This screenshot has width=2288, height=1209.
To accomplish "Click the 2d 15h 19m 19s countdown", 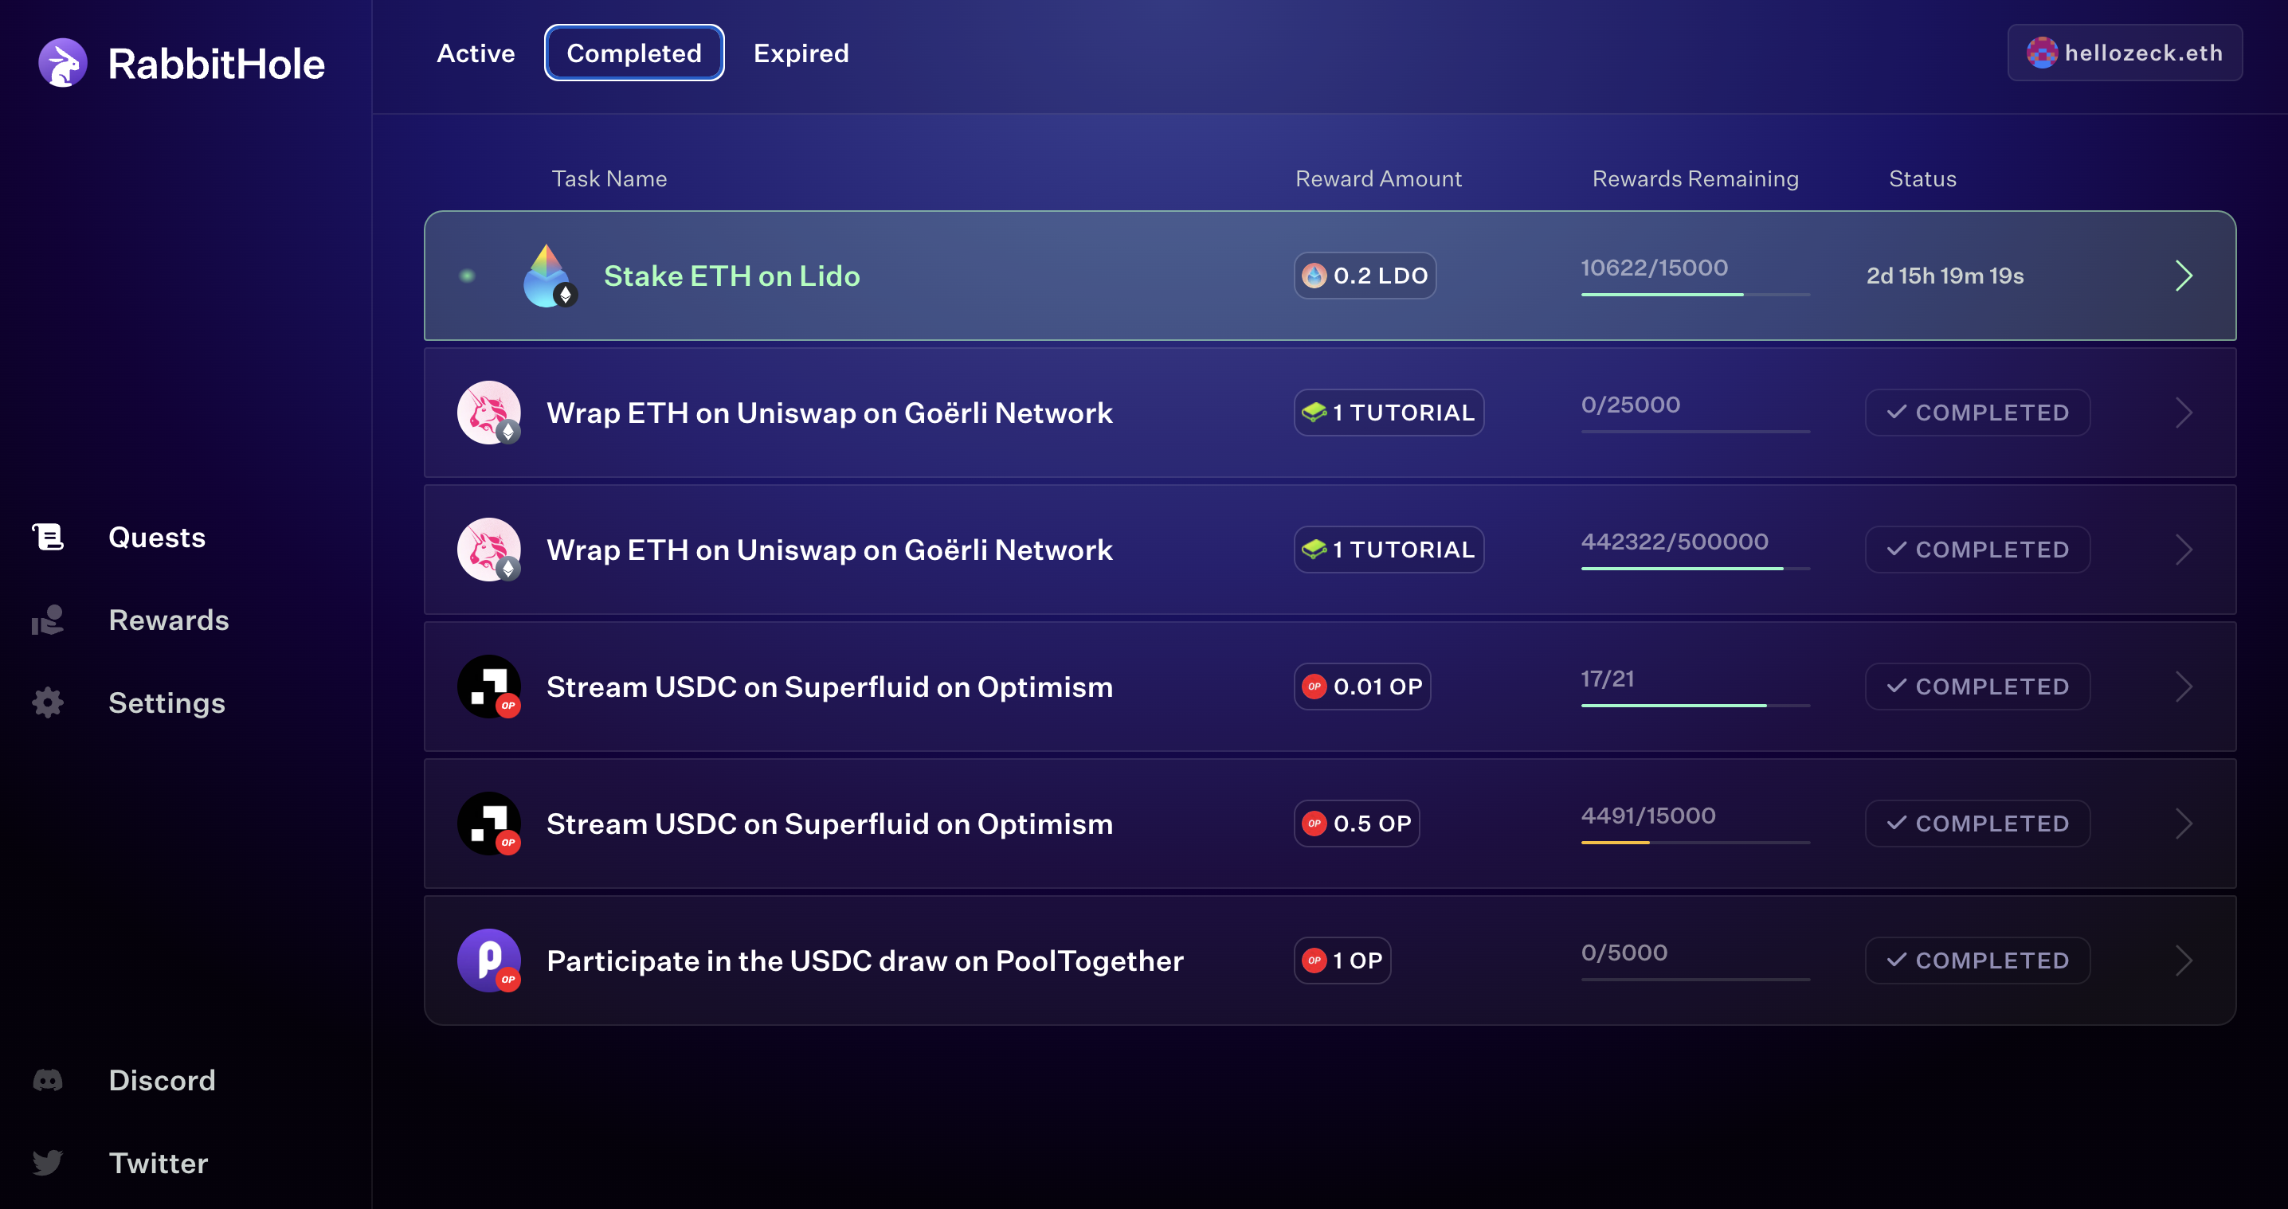I will click(1945, 276).
